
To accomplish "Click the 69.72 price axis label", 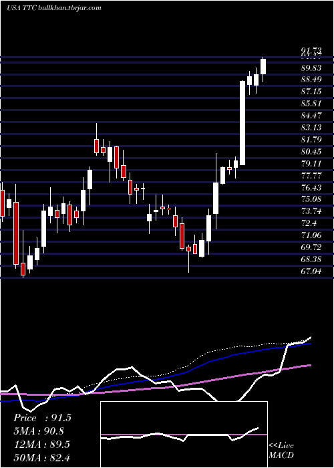I will (311, 247).
